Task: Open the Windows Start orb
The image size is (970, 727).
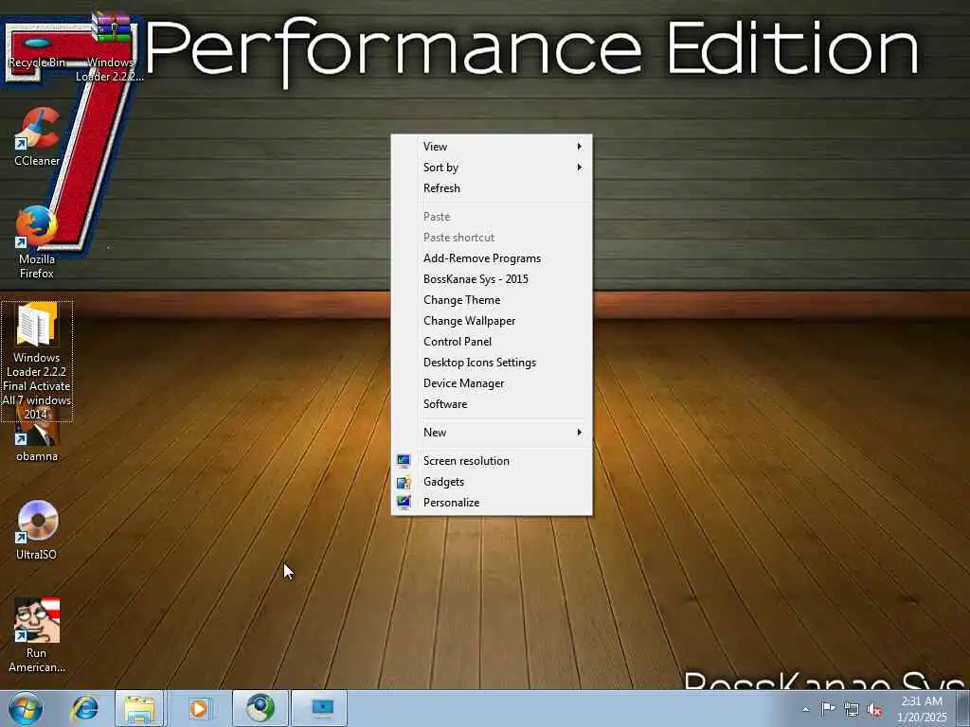Action: 26,708
